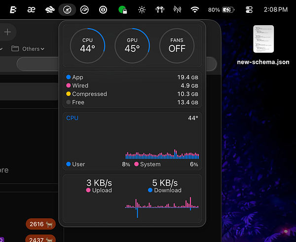The width and height of the screenshot is (296, 242).
Task: Open the 1Password menu bar icon
Action: click(x=103, y=10)
